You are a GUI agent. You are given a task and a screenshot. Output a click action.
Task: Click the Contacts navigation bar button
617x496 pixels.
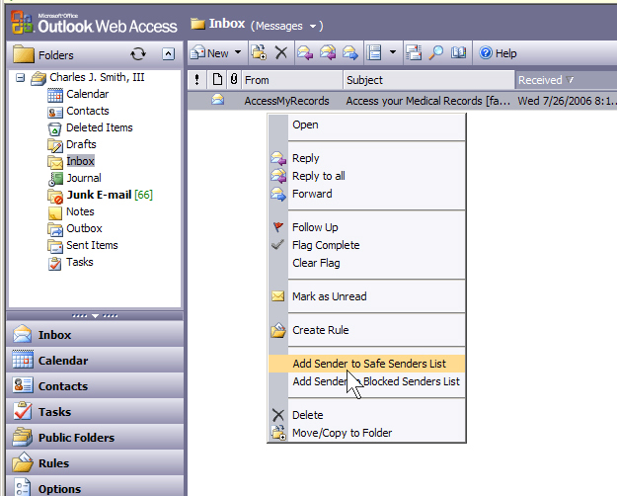[x=95, y=385]
